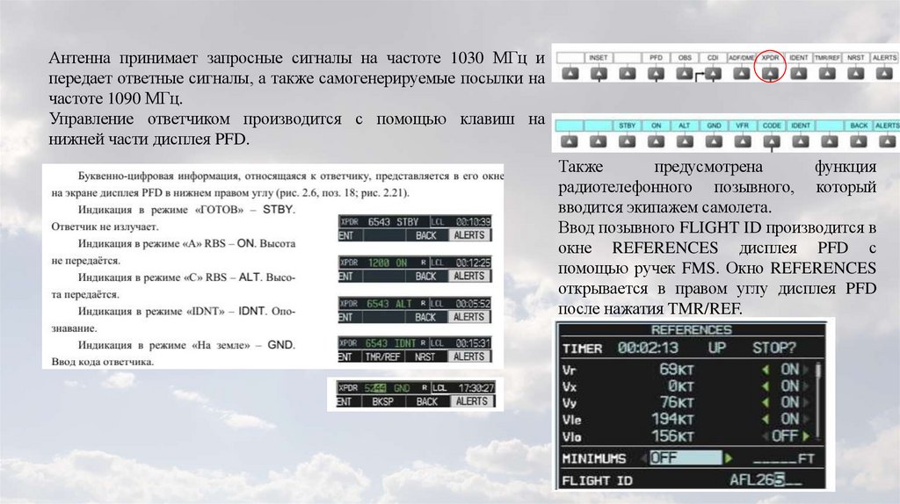Click Vle speed value 194KT
This screenshot has width=900, height=504.
pos(672,419)
